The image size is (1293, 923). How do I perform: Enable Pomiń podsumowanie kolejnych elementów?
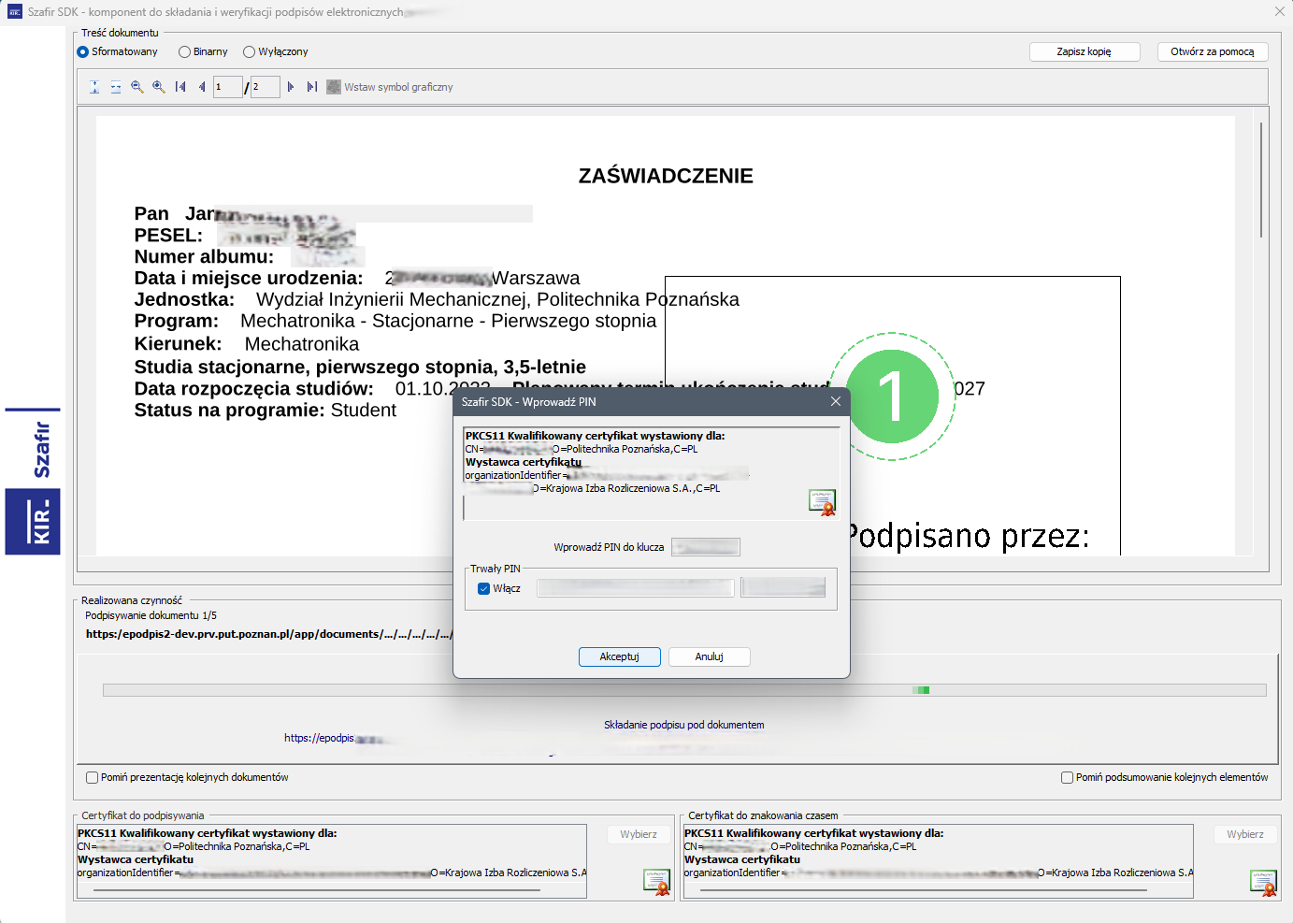pos(1067,778)
